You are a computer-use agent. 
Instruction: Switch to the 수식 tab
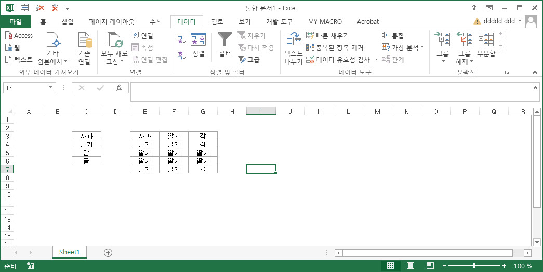pyautogui.click(x=155, y=21)
